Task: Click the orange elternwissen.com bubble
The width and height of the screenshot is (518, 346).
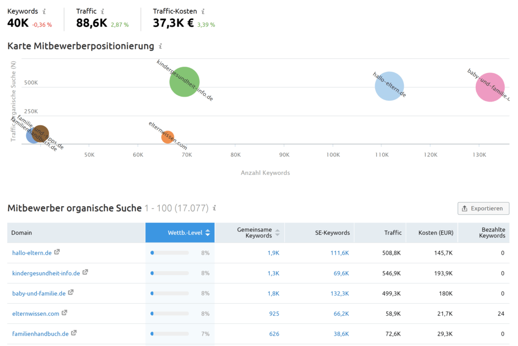Action: 167,137
